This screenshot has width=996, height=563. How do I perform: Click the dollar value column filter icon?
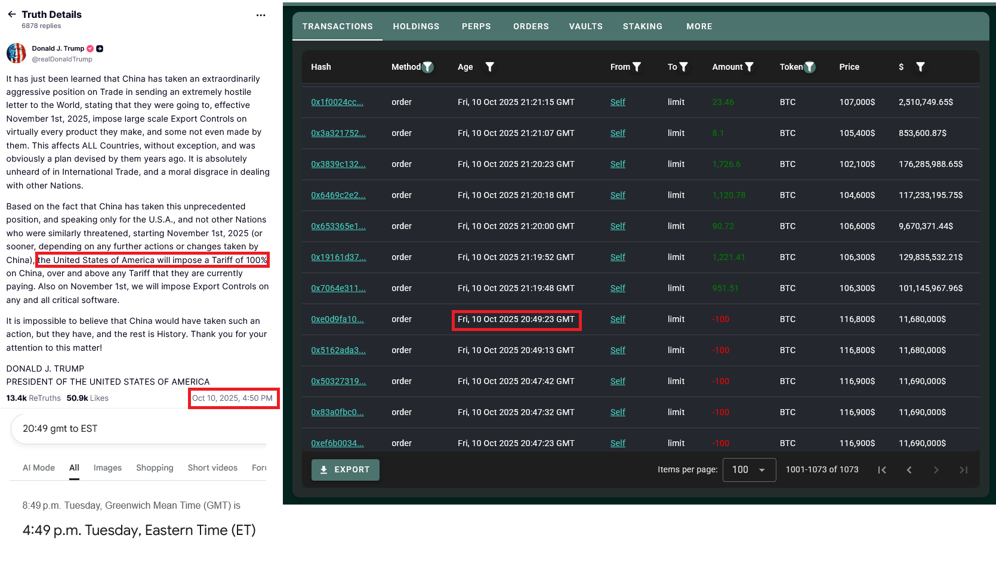point(921,67)
